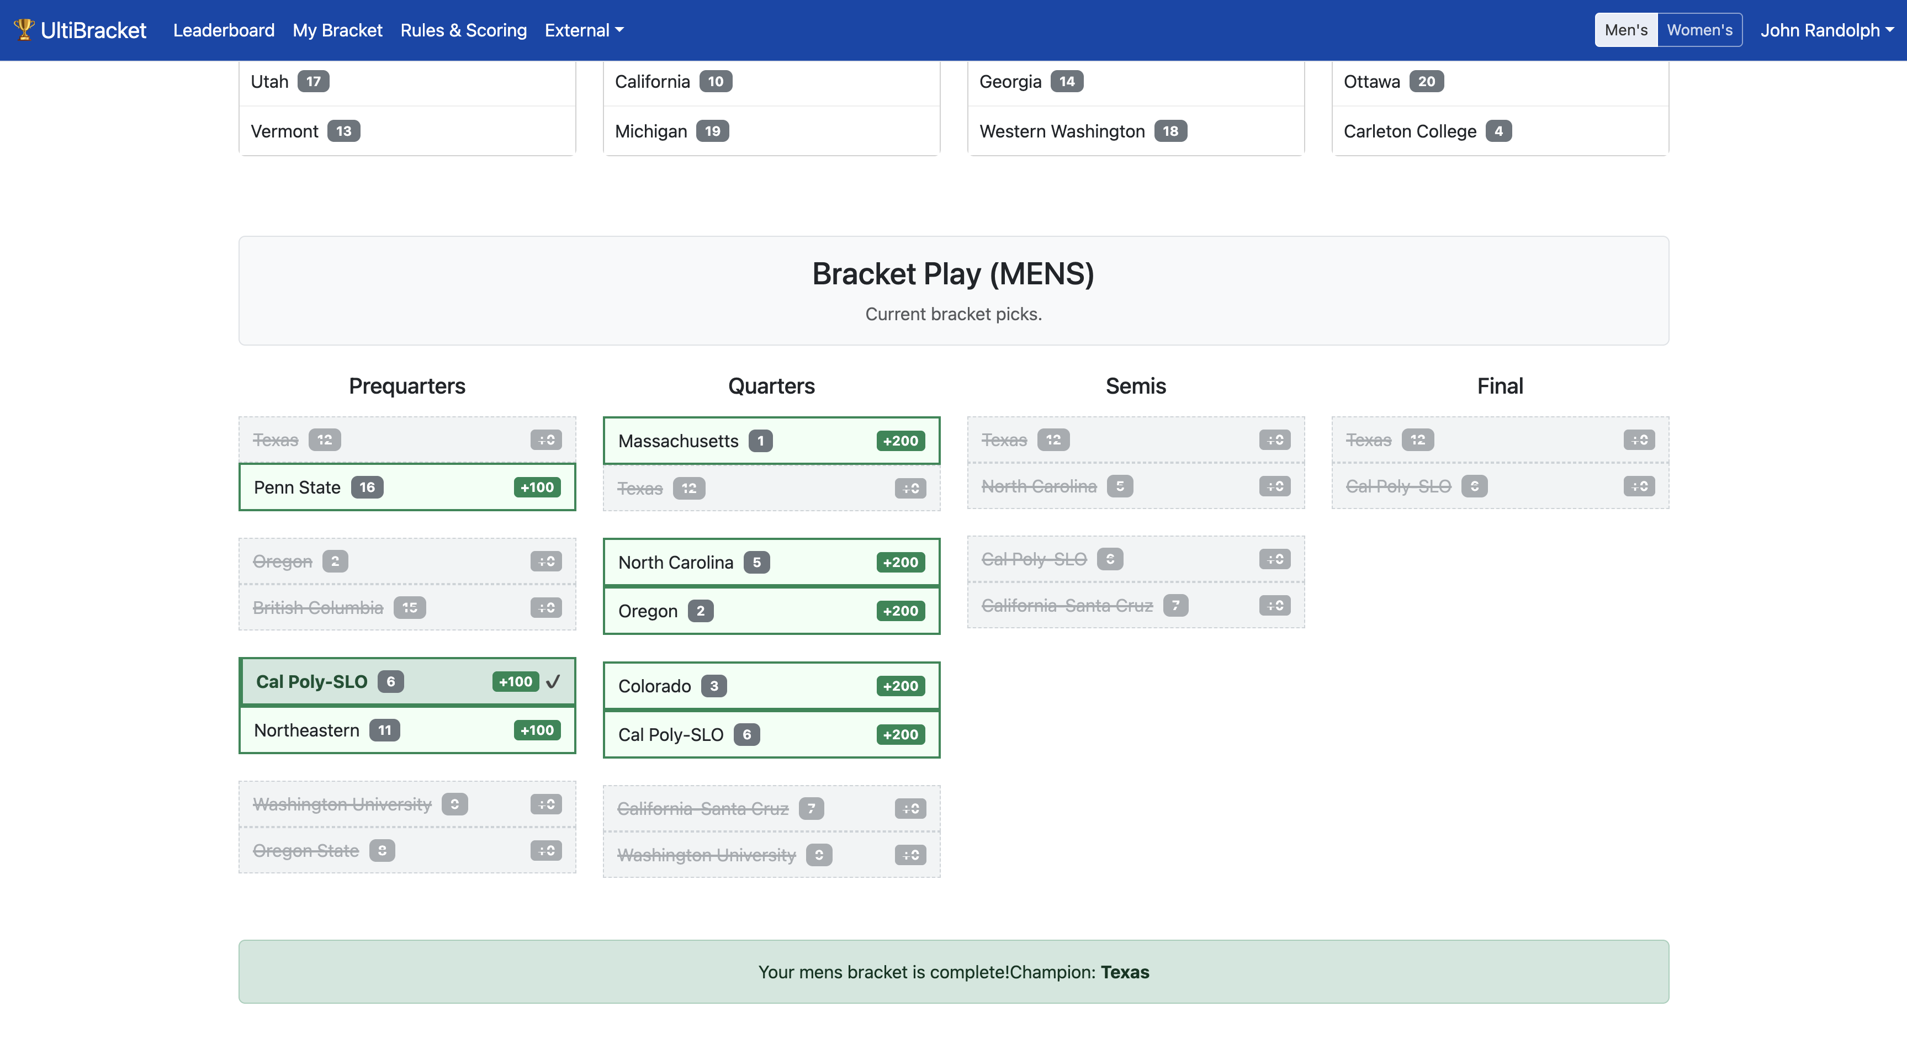Go to My Bracket
Screen dimensions: 1907x1049
pyautogui.click(x=337, y=30)
